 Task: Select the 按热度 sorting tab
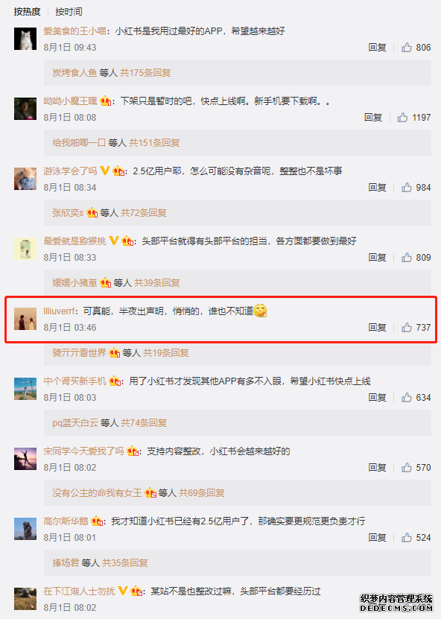(x=28, y=12)
